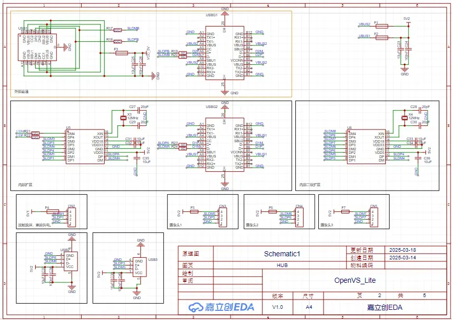Select capacitor C26

point(142,64)
